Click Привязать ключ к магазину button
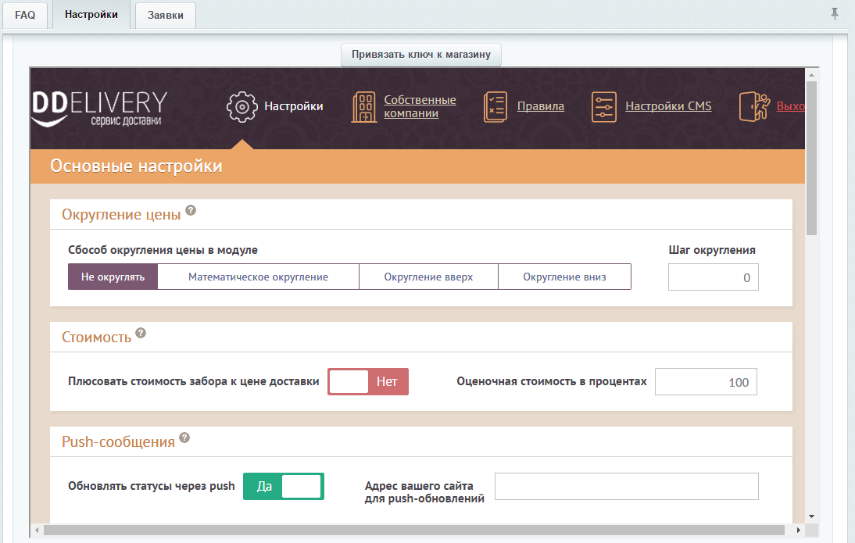The height and width of the screenshot is (543, 855). coord(420,55)
